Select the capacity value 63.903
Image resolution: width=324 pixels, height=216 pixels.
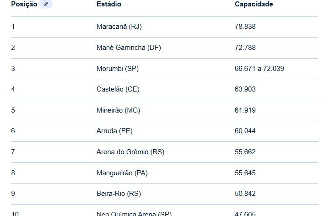245,89
